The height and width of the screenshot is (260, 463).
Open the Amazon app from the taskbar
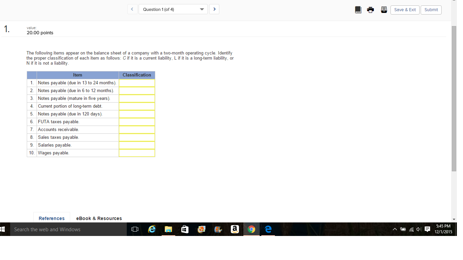tap(235, 229)
